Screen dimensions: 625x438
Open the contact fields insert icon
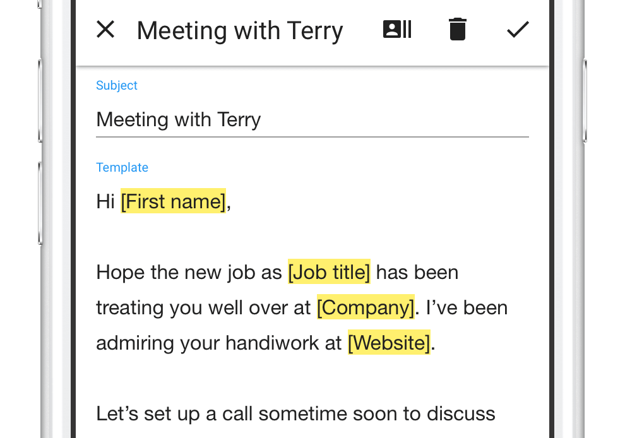[x=397, y=30]
